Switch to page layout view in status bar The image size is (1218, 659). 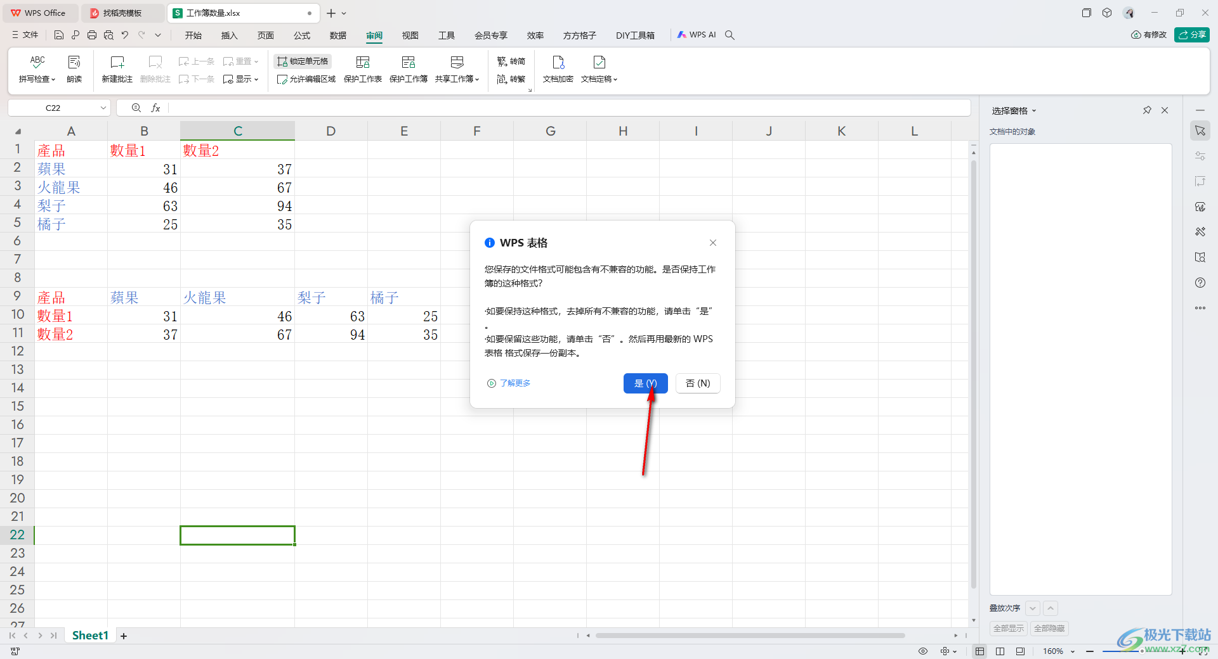1020,651
